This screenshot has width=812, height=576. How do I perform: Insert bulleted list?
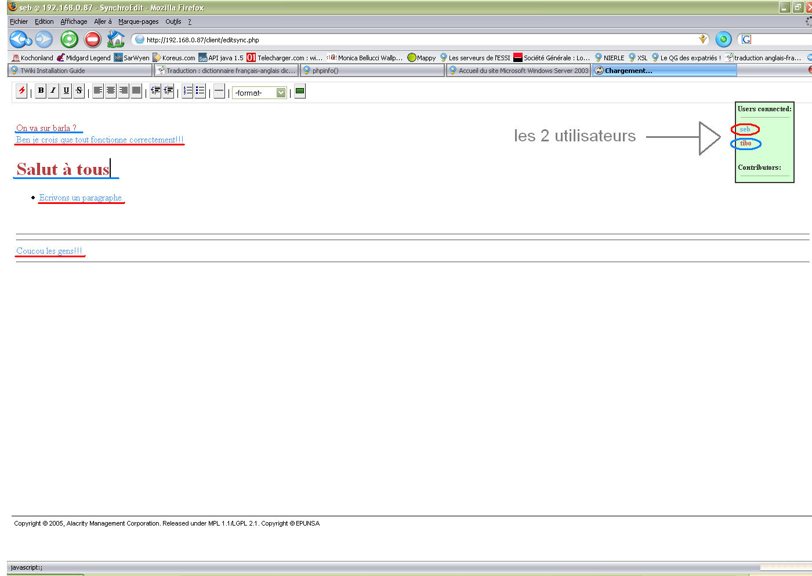click(x=200, y=91)
